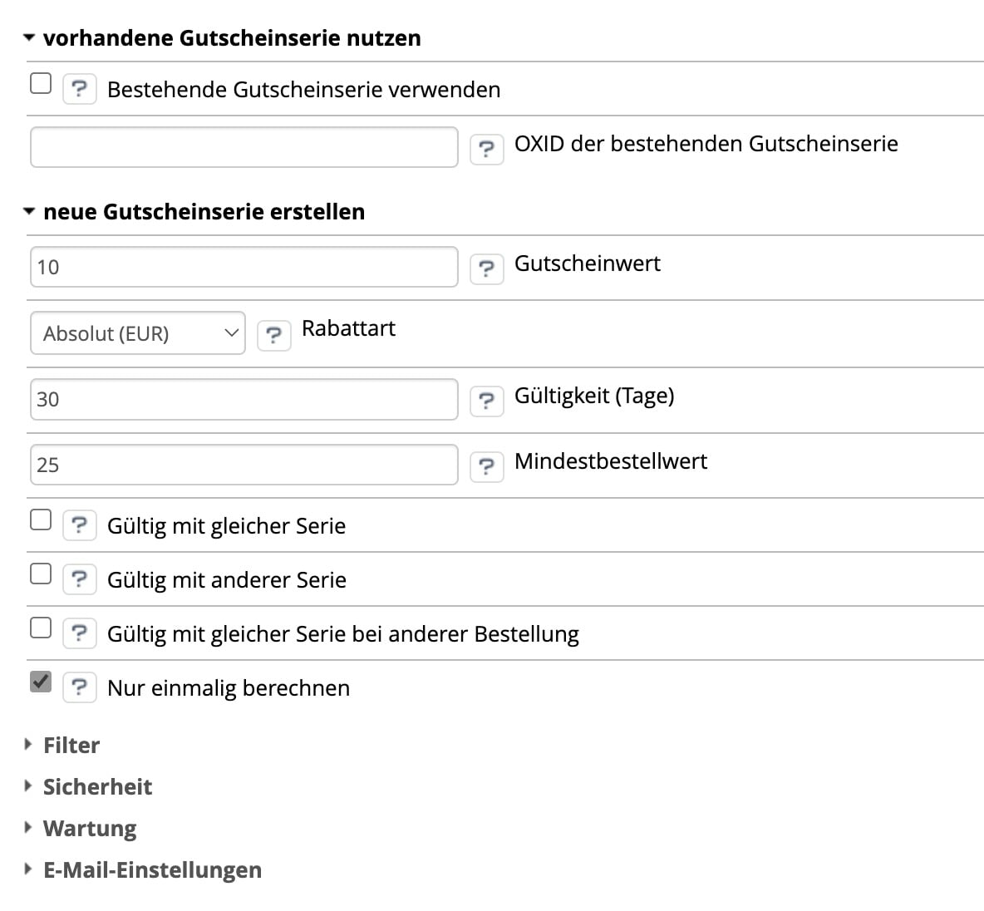The height and width of the screenshot is (911, 984).
Task: Open help for OXID der bestehenden Gutscheinserie
Action: (486, 149)
